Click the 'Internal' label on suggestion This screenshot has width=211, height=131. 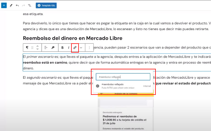point(147,86)
